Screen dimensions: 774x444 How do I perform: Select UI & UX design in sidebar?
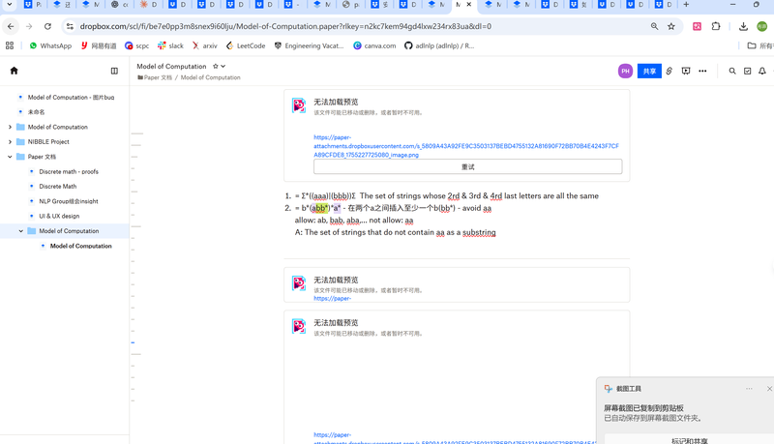click(59, 217)
